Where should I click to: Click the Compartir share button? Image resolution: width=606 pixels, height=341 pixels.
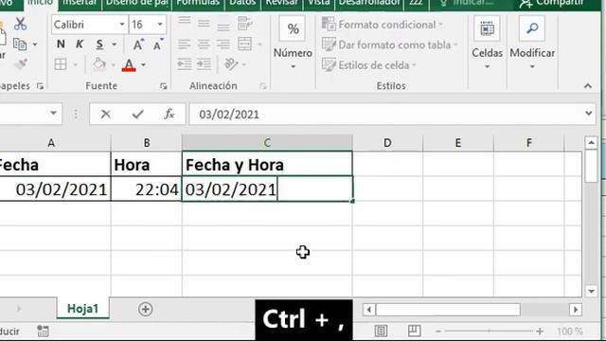(x=551, y=4)
